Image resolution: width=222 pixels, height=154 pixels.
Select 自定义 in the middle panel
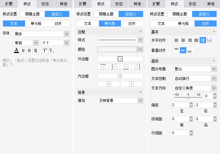(131, 14)
